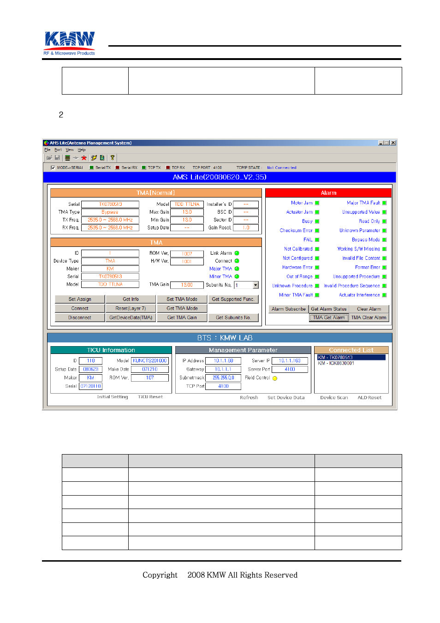The image size is (440, 623).
Task: Click the Major TMA Fault green indicator
Action: pyautogui.click(x=384, y=203)
